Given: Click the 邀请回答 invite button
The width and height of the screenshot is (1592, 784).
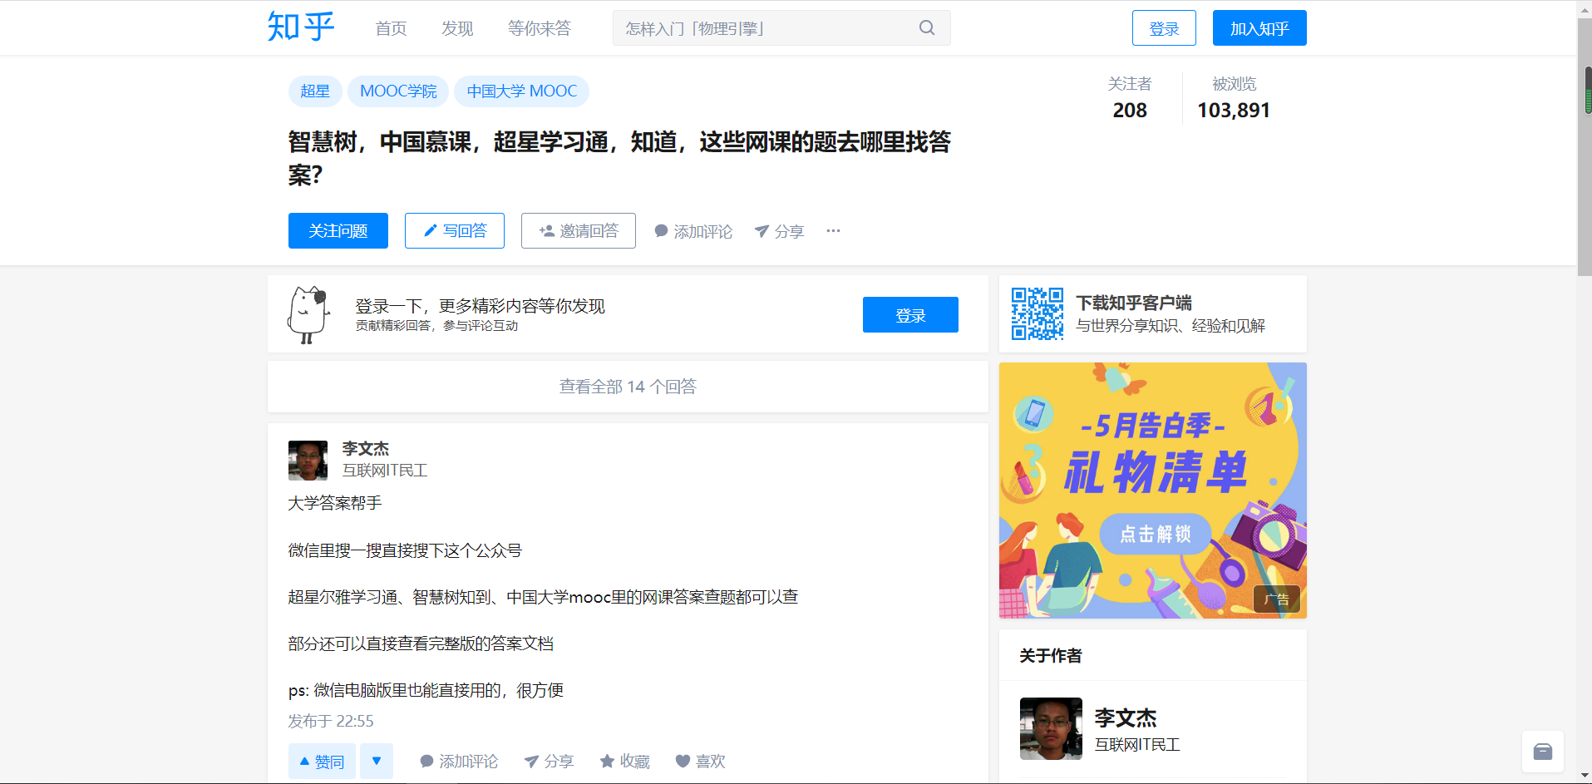Looking at the screenshot, I should pyautogui.click(x=579, y=230).
